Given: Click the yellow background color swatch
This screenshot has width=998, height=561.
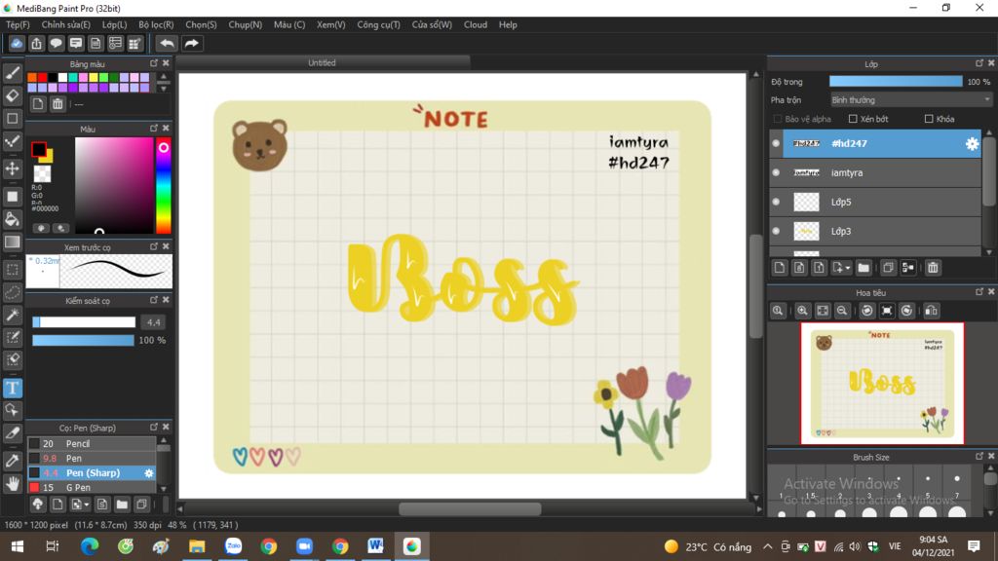Looking at the screenshot, I should (47, 156).
